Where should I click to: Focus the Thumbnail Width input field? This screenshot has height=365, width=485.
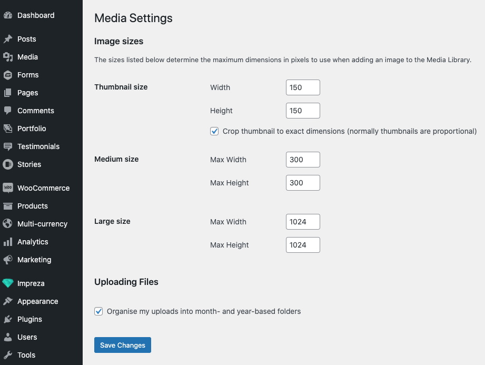click(x=303, y=87)
